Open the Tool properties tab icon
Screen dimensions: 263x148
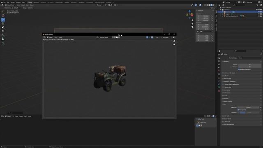219,55
